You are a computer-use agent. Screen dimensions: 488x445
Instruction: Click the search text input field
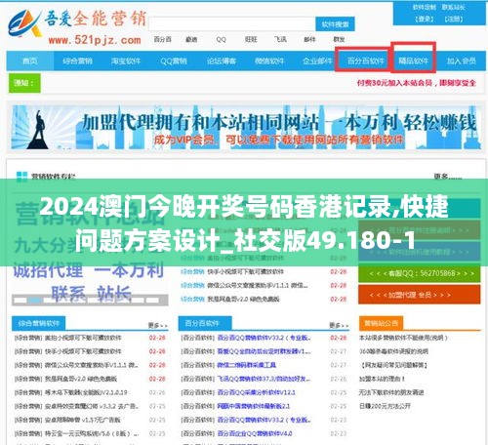(231, 24)
